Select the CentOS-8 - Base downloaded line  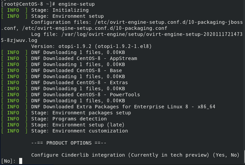76,70
